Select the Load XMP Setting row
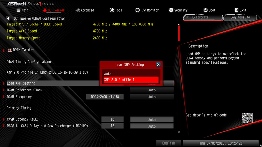Image resolution: width=262 pixels, height=147 pixels. point(90,83)
